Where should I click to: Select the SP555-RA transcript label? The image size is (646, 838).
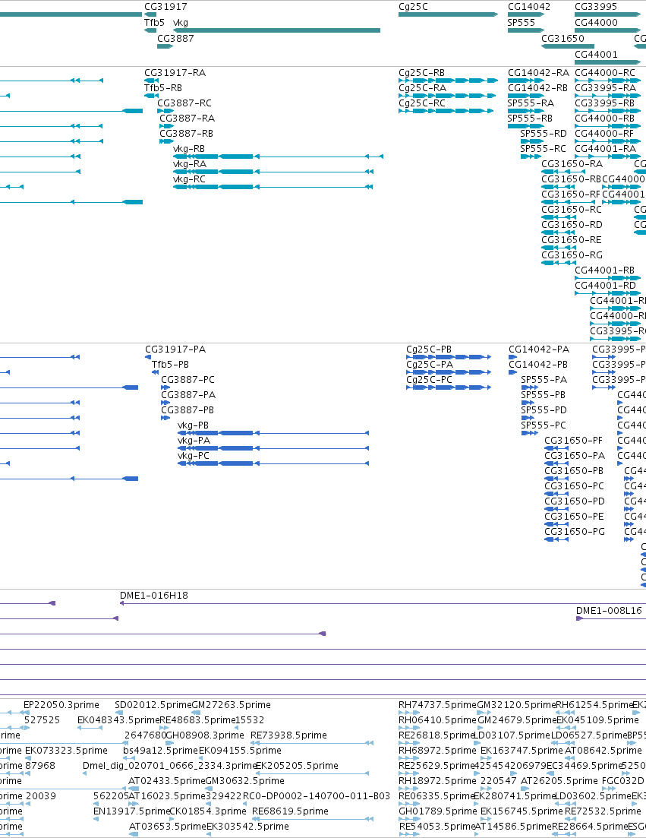coord(531,103)
